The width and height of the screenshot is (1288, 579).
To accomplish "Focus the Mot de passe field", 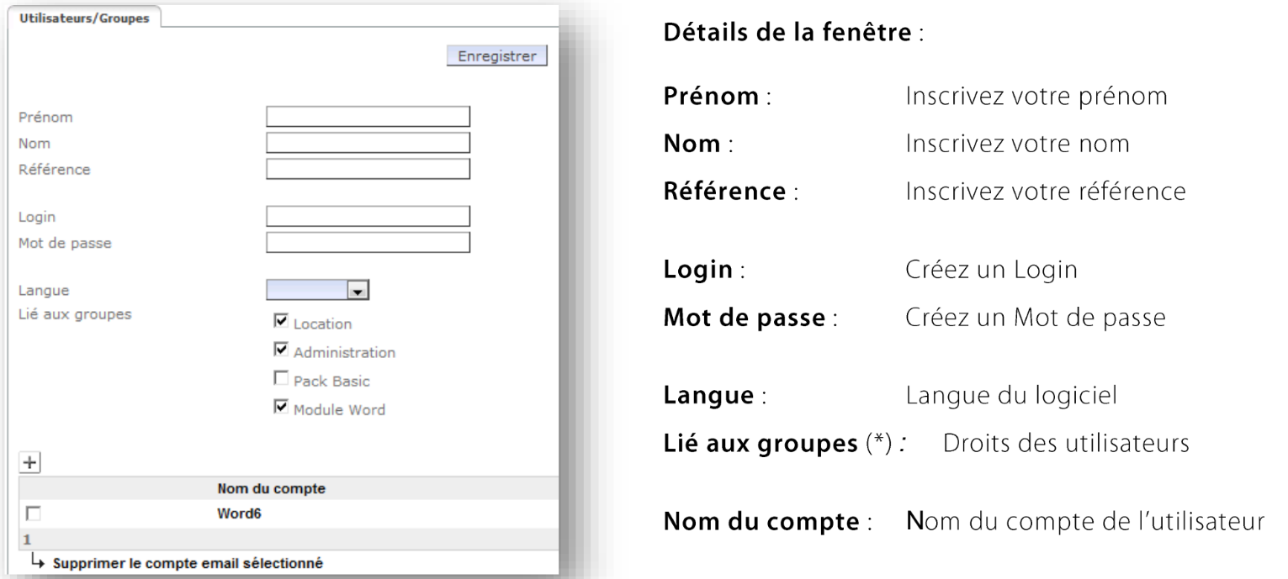I will pyautogui.click(x=368, y=243).
